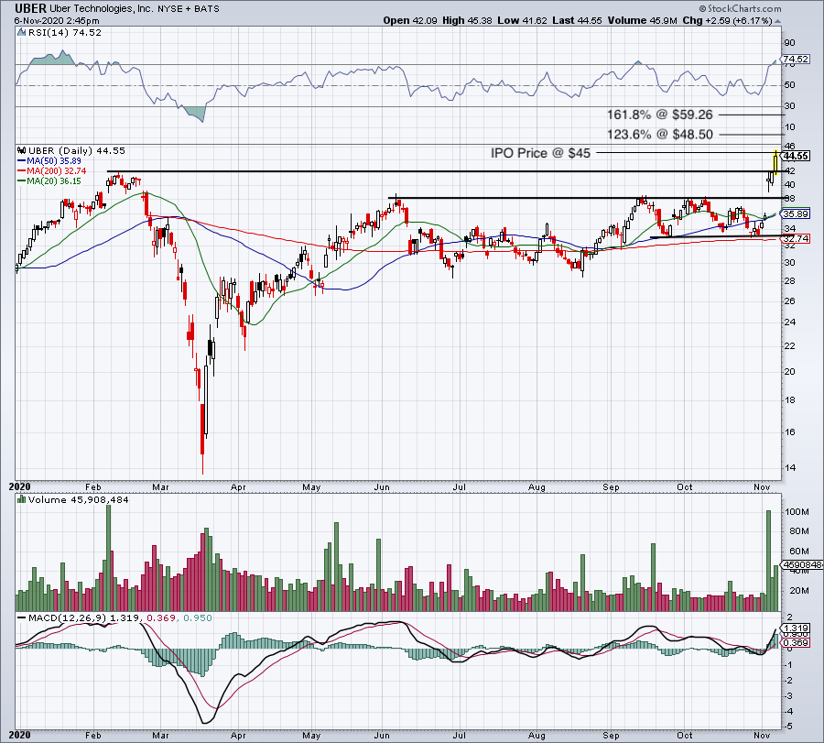The width and height of the screenshot is (824, 743).
Task: Click the RSI(14) 74.52 legend text
Action: click(x=64, y=33)
